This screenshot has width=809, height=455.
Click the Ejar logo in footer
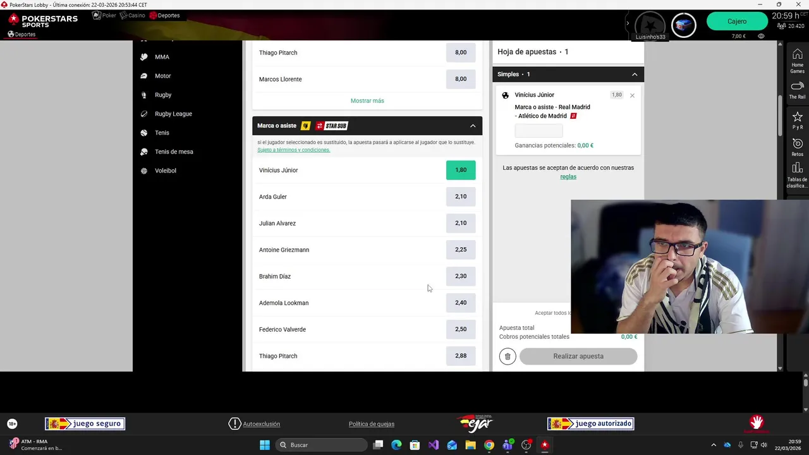475,423
